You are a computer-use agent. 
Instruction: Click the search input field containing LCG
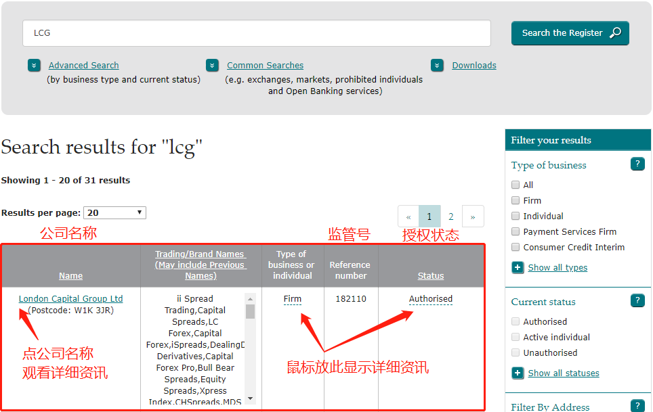(256, 33)
